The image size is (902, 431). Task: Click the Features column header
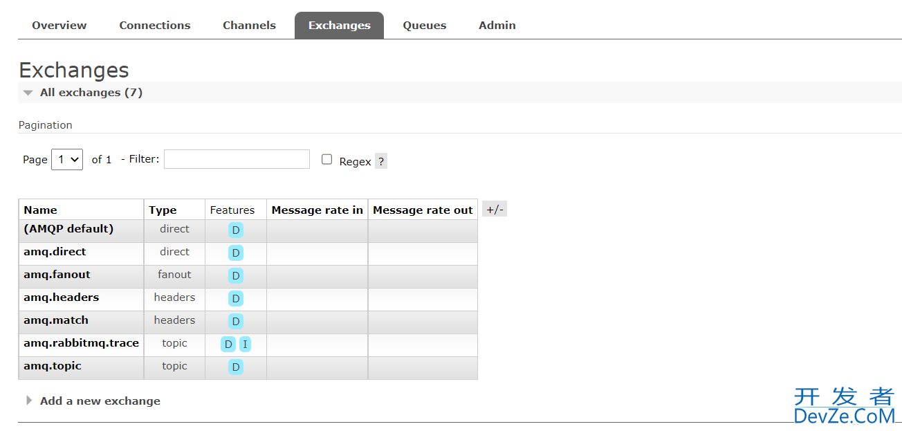[232, 210]
